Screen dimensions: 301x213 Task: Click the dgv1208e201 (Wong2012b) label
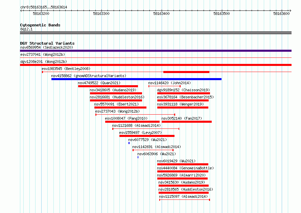coord(44,62)
